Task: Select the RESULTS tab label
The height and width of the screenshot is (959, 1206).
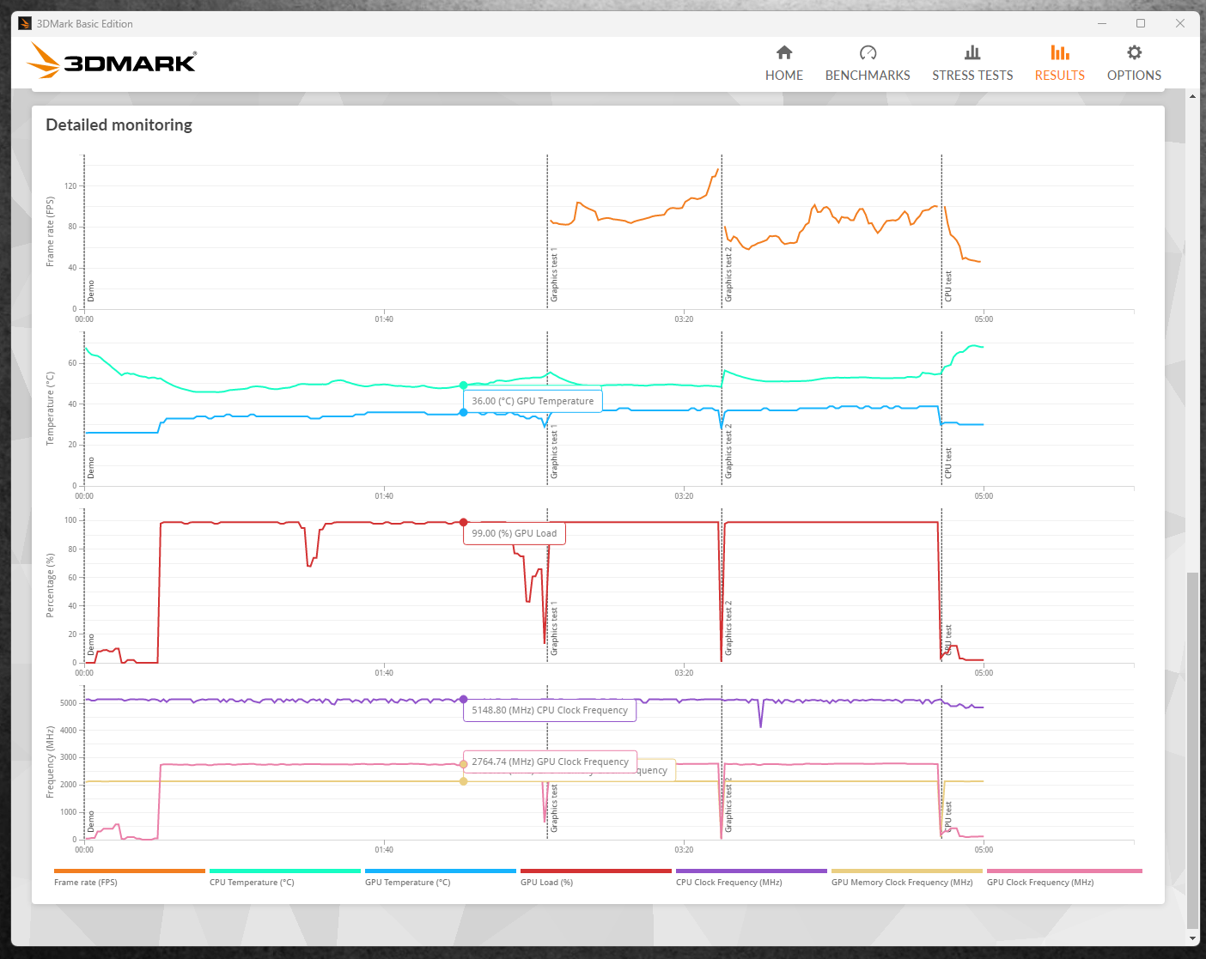Action: (x=1060, y=76)
